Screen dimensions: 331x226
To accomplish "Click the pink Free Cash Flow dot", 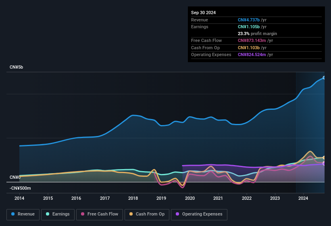I will tap(83, 214).
